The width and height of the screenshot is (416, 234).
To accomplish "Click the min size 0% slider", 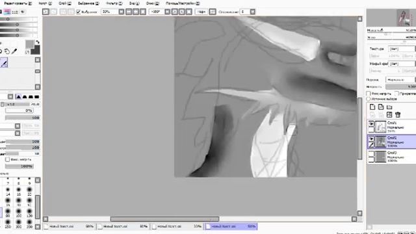I will coord(19,110).
